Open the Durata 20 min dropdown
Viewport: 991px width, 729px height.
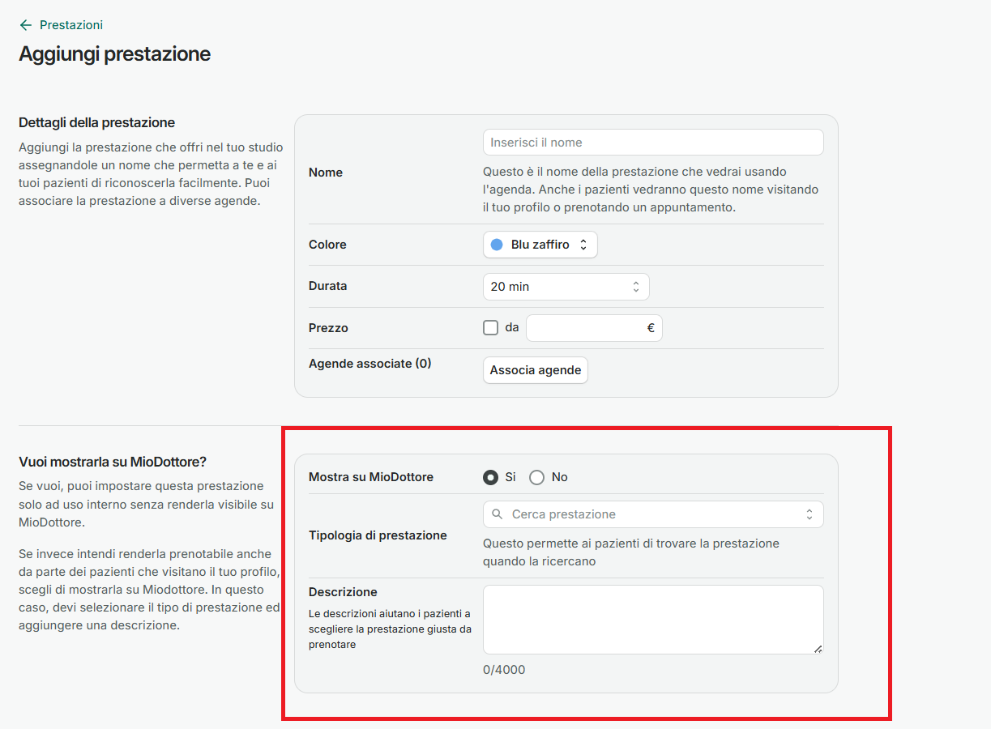[x=566, y=287]
